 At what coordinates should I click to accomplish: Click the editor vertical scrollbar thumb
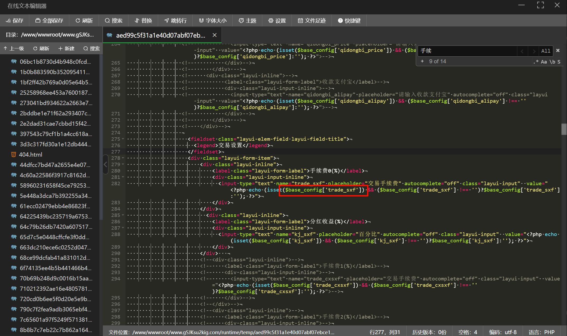[564, 129]
